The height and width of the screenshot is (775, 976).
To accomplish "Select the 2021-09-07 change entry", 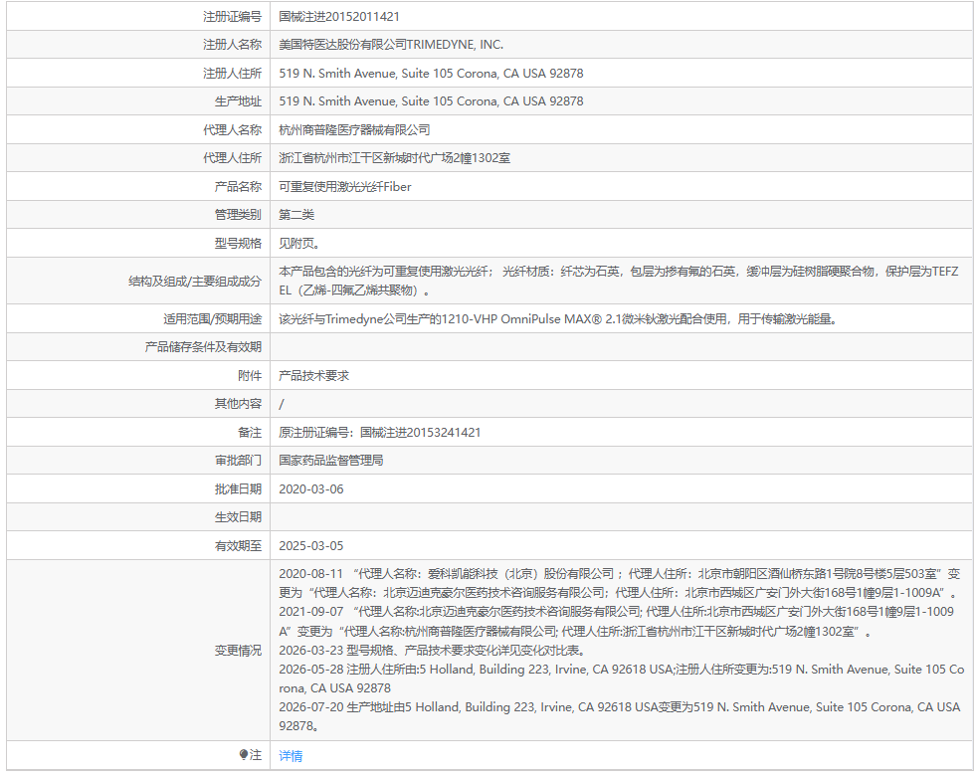I will click(616, 621).
